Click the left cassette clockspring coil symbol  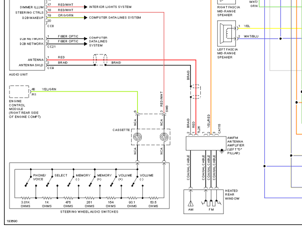137,137
